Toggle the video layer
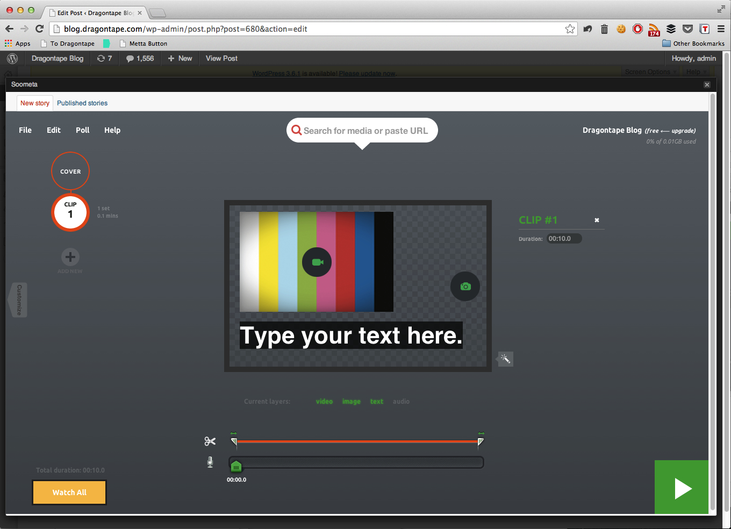Image resolution: width=731 pixels, height=529 pixels. pos(324,402)
